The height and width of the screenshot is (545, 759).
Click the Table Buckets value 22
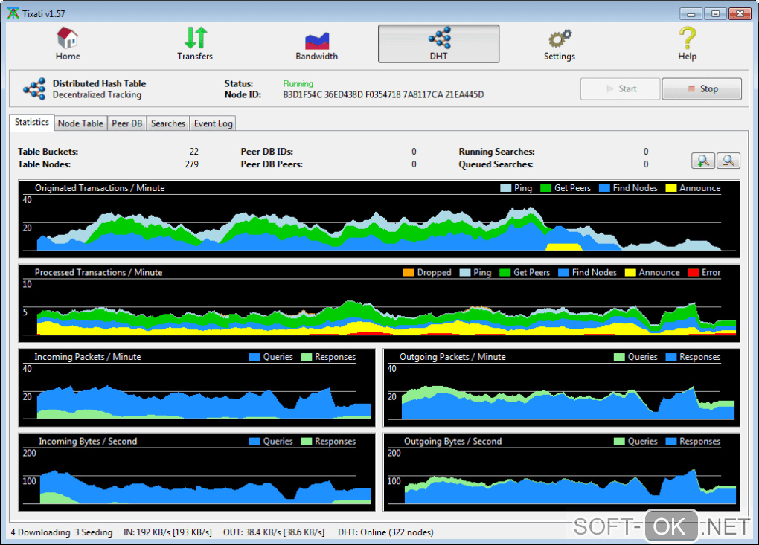(x=193, y=152)
